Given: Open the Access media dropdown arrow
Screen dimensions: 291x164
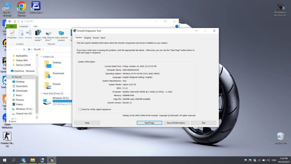Looking at the screenshot, I should click(x=41, y=40).
